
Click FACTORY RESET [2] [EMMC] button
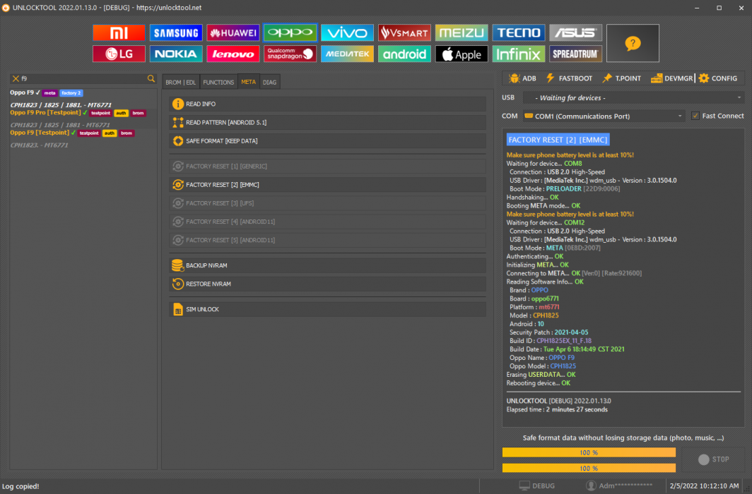(x=327, y=185)
